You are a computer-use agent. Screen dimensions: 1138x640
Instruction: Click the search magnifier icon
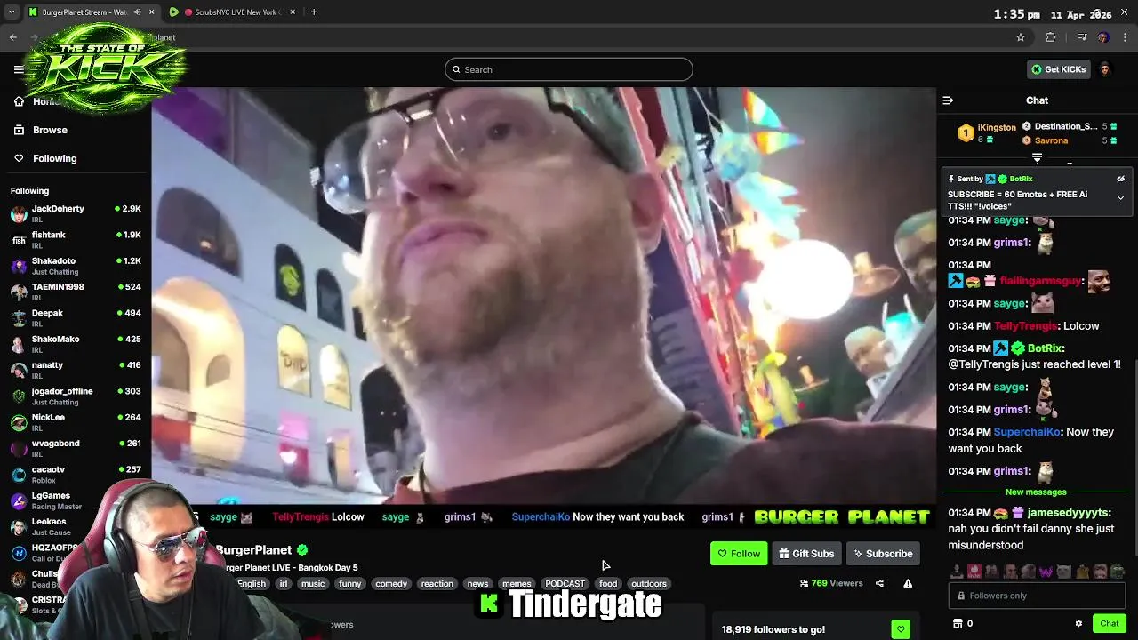click(456, 69)
